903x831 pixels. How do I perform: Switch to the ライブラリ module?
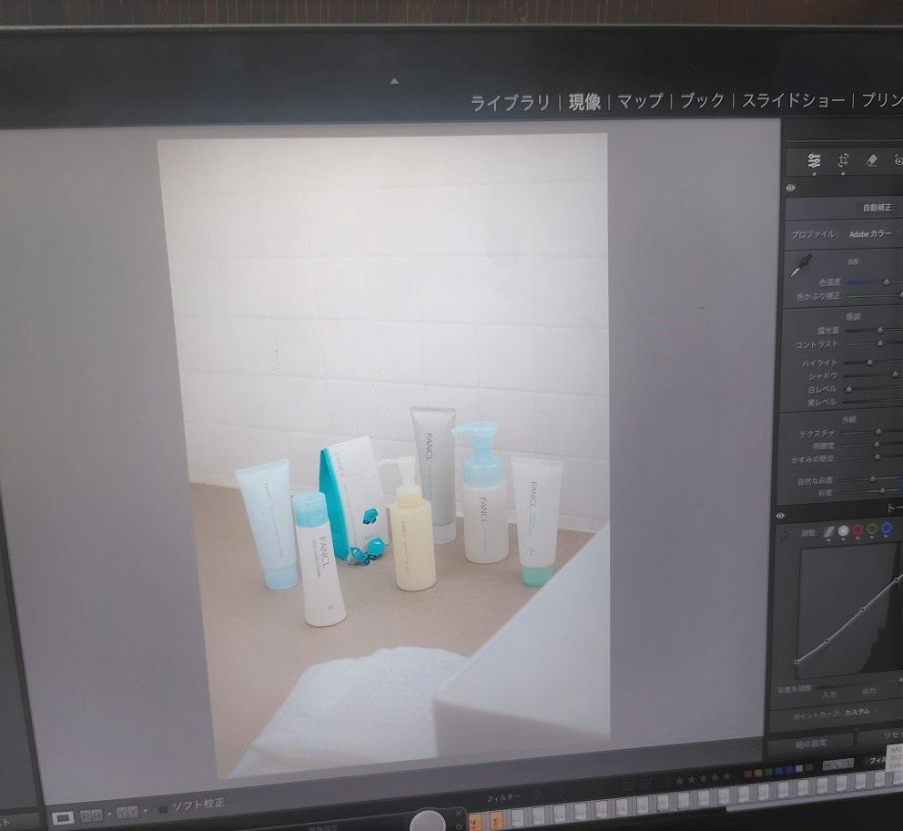[510, 102]
